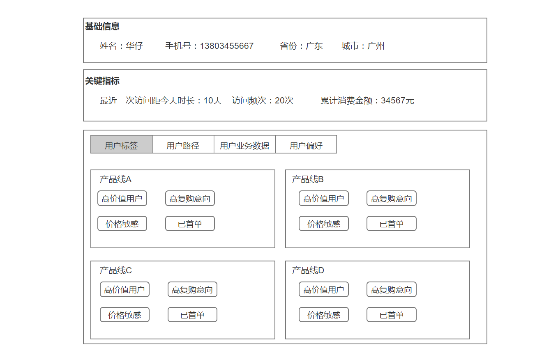Select 高复购意向 tag in 产品线C

point(192,290)
